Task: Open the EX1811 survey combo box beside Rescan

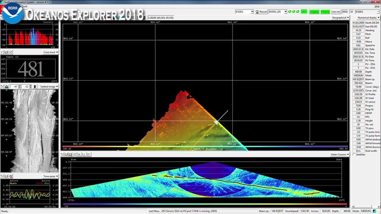Action: pos(244,12)
